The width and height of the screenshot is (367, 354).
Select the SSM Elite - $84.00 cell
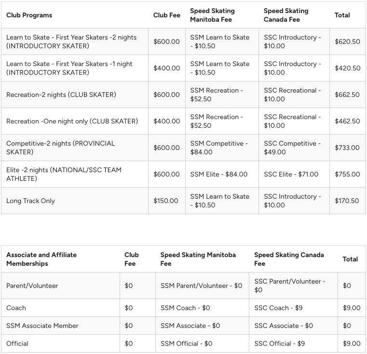218,174
